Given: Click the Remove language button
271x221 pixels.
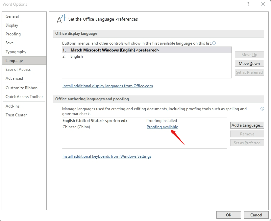Looking at the screenshot, I should point(247,134).
